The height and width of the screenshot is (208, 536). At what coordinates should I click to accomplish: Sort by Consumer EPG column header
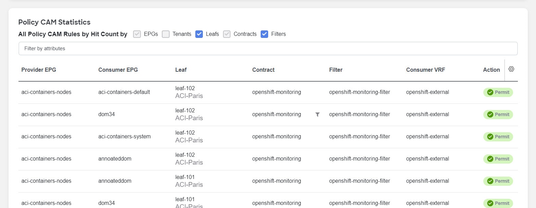118,70
